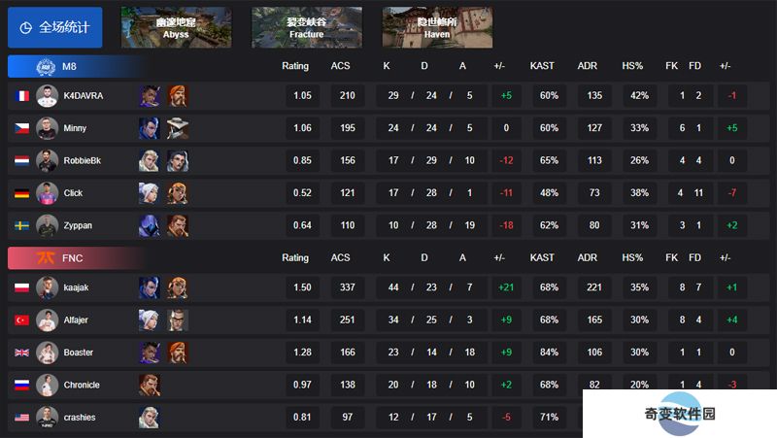
Task: Select the Abyss map tab
Action: coord(176,27)
